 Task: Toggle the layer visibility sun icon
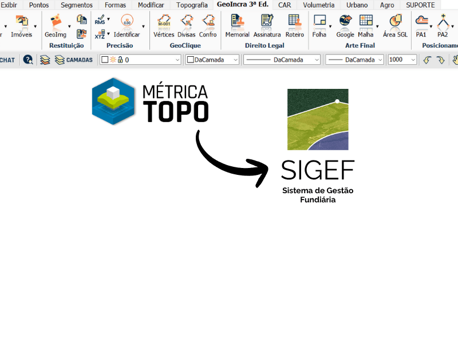(113, 60)
